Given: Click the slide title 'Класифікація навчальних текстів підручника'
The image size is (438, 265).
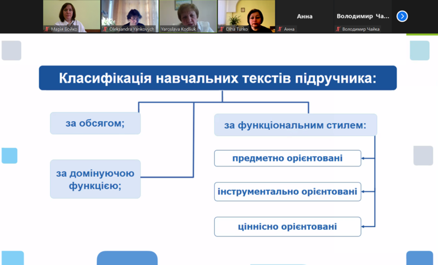Looking at the screenshot, I should point(217,78).
